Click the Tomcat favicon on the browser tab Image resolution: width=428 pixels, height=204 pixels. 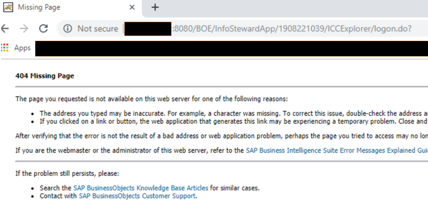point(8,7)
